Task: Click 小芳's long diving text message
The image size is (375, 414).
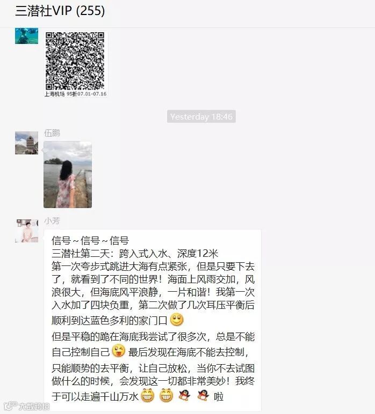Action: coord(153,320)
